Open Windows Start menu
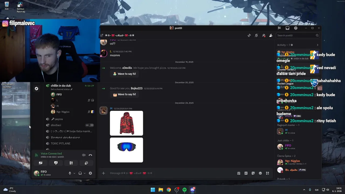Viewport: 345px width, 194px height. (x=153, y=190)
